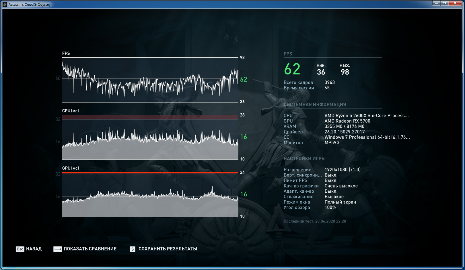This screenshot has height=270, width=465.
Task: Click the Windows 7 Professional 64-bit text
Action: pyautogui.click(x=367, y=137)
